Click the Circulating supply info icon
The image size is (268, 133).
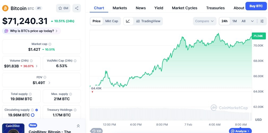[x=32, y=110]
